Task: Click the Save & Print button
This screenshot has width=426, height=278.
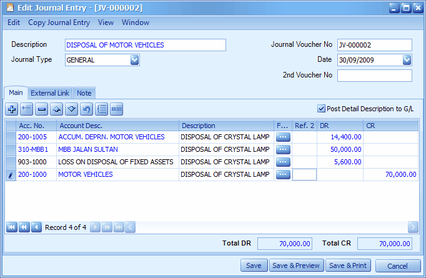Action: pos(348,266)
